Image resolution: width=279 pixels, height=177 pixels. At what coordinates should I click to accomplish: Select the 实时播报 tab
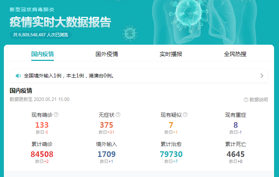click(x=171, y=54)
